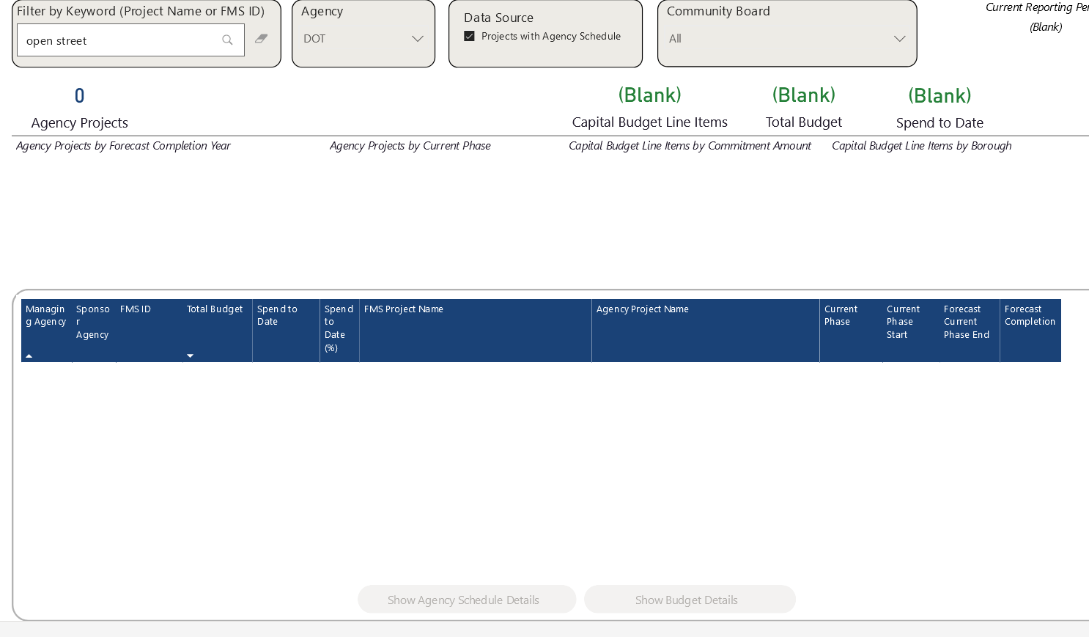
Task: Click the Agency Projects count card
Action: 80,108
